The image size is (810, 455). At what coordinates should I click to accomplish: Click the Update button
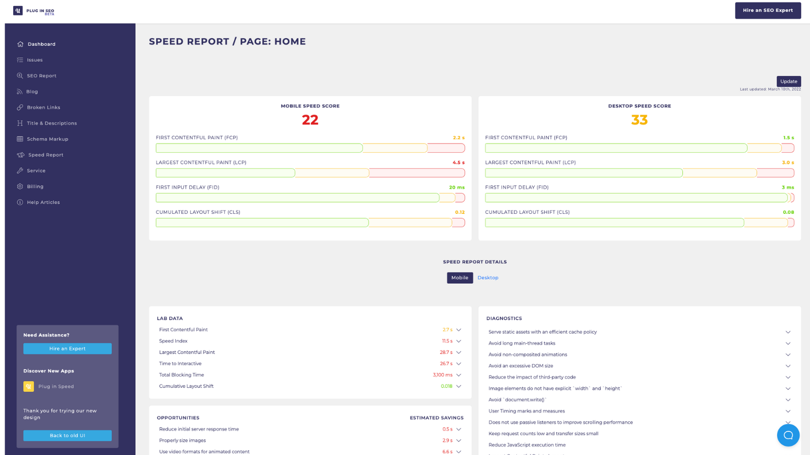[x=788, y=81]
